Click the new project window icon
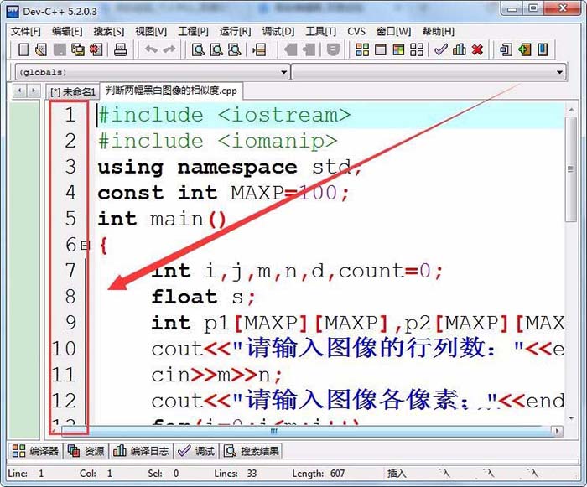This screenshot has height=487, width=587. click(506, 49)
